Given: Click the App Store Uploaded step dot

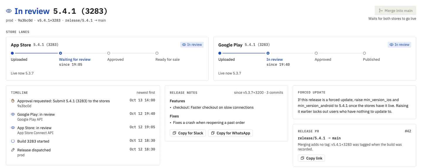Looking at the screenshot, I should [x=12, y=53].
